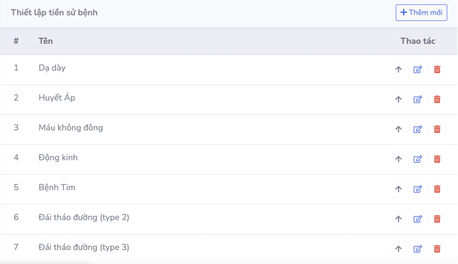Select the Đái tháo đường (type 2) row name
458x264 pixels.
[84, 218]
